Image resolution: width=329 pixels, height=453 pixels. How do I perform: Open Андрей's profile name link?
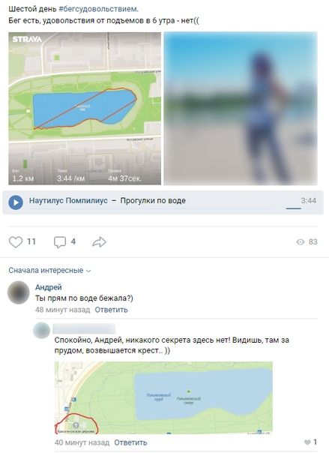coord(49,287)
